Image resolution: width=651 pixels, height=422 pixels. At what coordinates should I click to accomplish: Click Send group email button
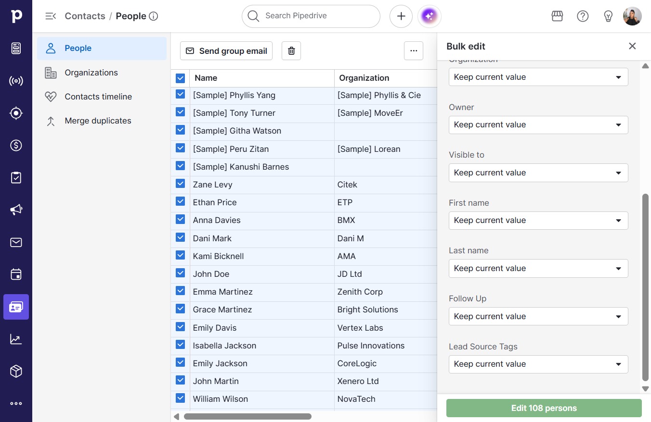[226, 51]
